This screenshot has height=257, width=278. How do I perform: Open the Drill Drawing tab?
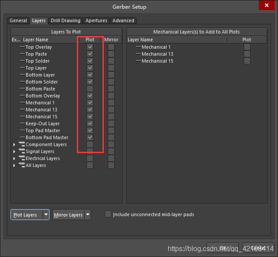66,20
